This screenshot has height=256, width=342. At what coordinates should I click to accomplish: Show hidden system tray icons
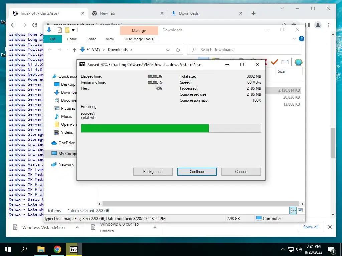(x=283, y=249)
